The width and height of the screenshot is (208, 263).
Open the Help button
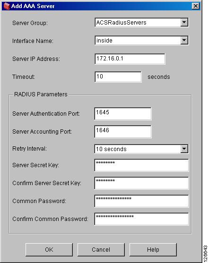[153, 250]
